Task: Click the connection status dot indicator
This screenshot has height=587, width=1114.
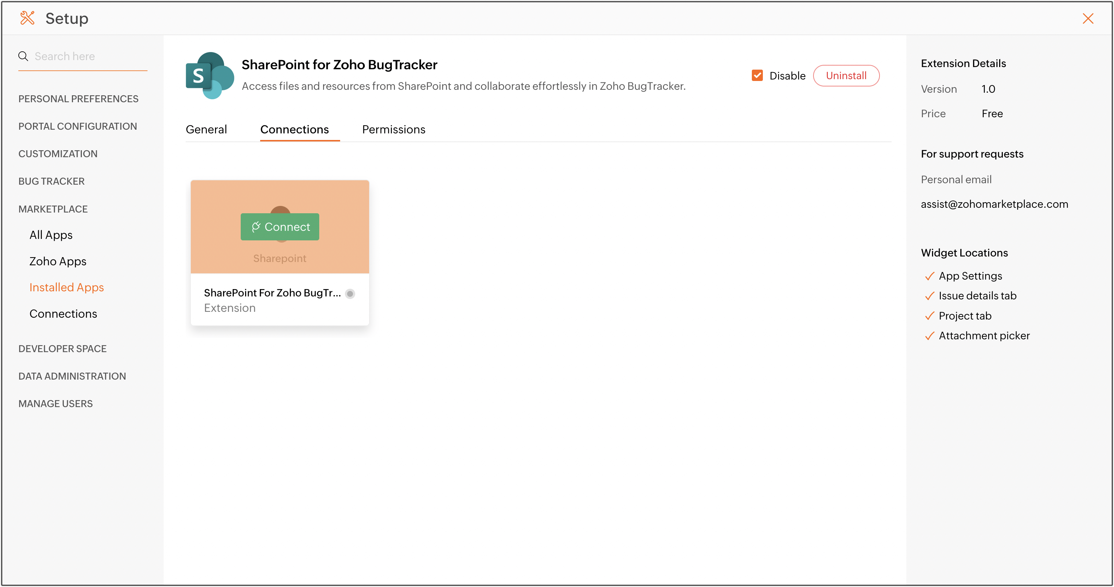Action: tap(350, 294)
